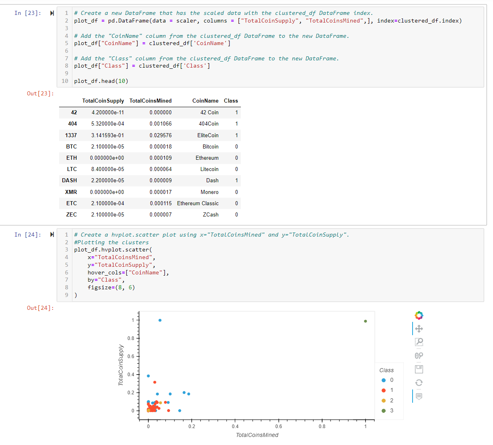Toggle the Hover tooltip tool
This screenshot has height=445, width=493.
(419, 396)
